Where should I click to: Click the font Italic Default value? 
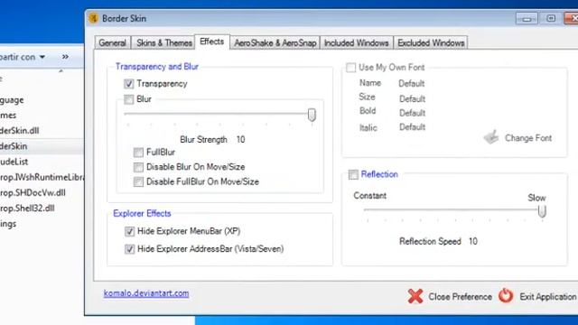412,127
